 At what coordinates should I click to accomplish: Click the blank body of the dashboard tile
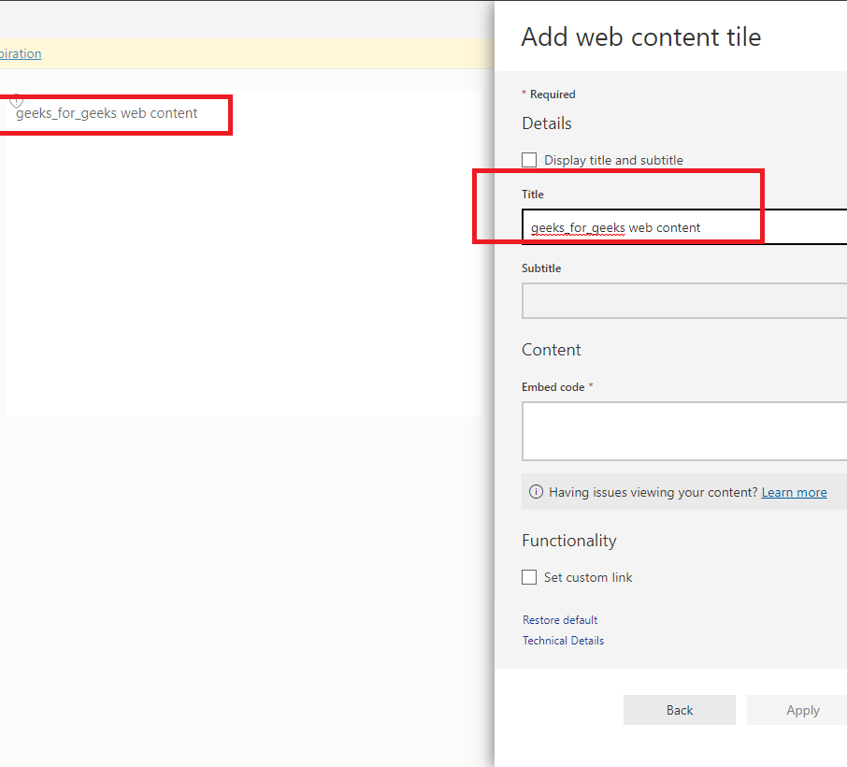tap(243, 281)
